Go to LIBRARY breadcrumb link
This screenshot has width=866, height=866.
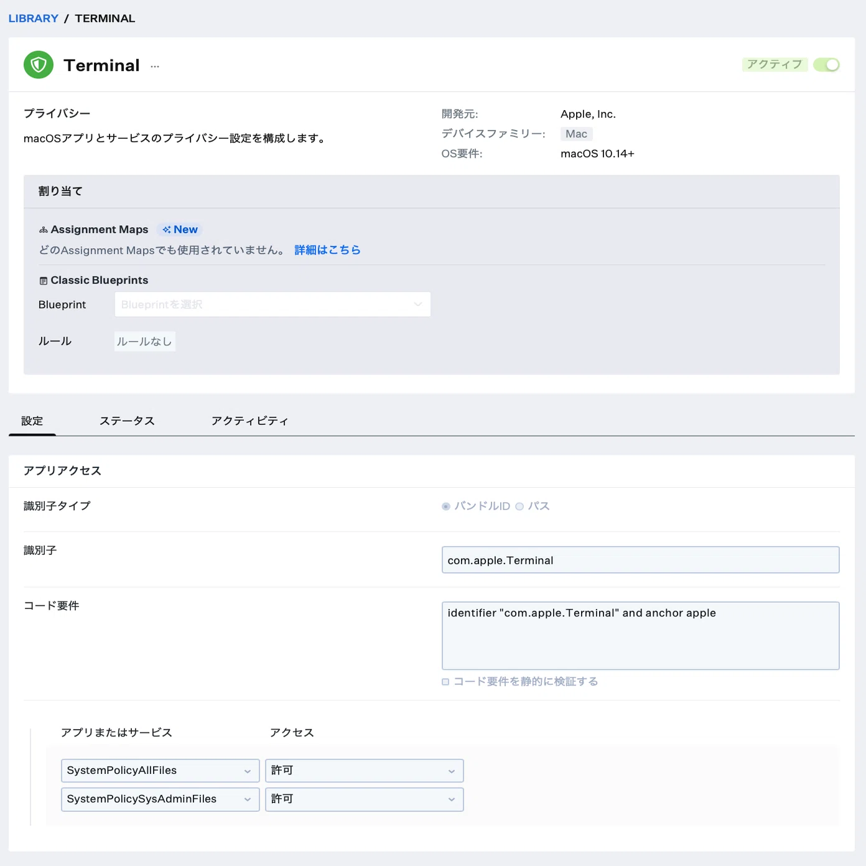pos(34,19)
